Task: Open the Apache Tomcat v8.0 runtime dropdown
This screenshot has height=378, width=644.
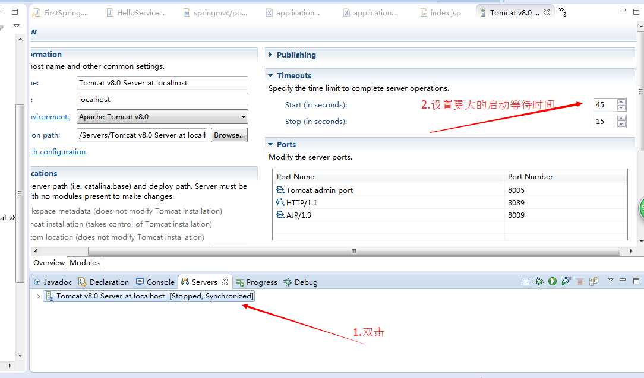Action: coord(162,116)
